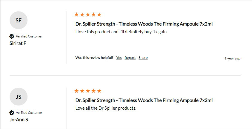Click verified badge icon beside Sirirat F
This screenshot has width=252, height=129.
point(12,36)
